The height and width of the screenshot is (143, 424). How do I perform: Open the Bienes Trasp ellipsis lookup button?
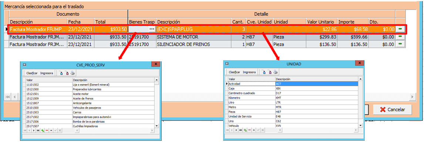click(152, 29)
